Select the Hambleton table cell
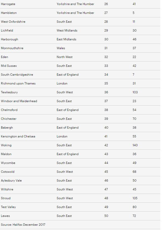 [x=9, y=13]
